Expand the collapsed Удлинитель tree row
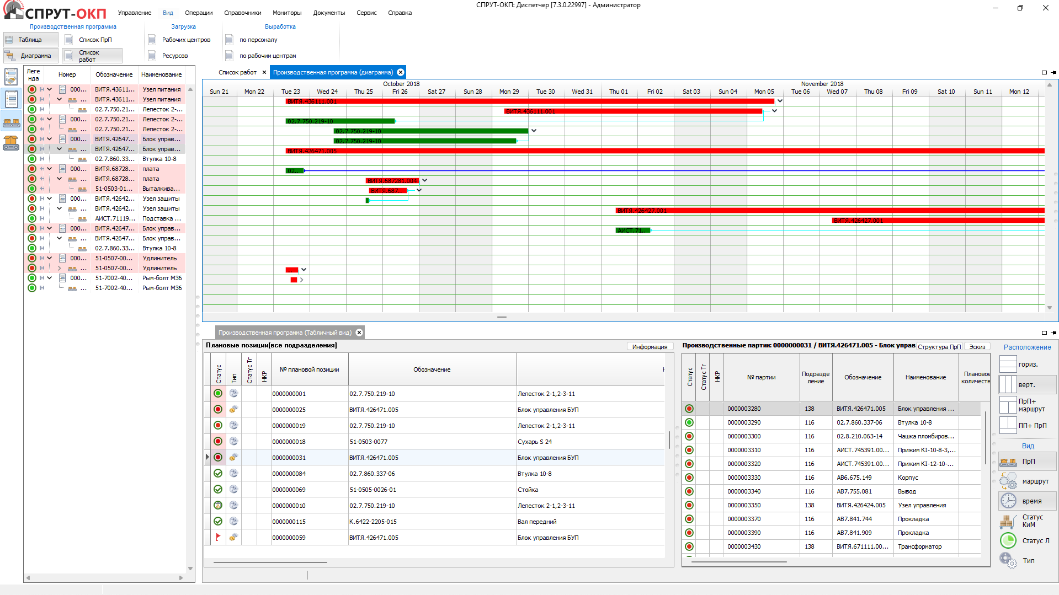The height and width of the screenshot is (595, 1059). 60,268
